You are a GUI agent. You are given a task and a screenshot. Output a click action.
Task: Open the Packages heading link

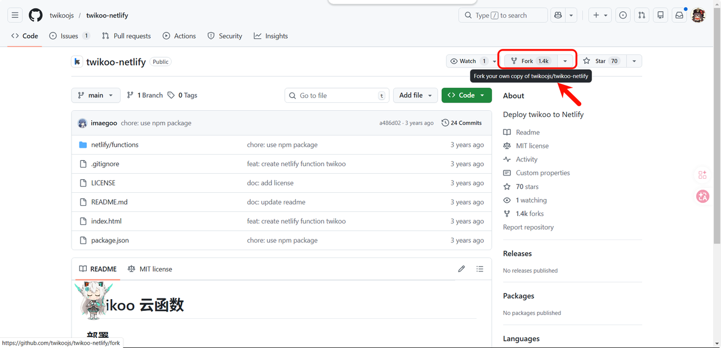[518, 296]
